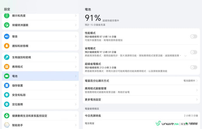Open 定位服務 in the settings sidebar

(x=40, y=104)
